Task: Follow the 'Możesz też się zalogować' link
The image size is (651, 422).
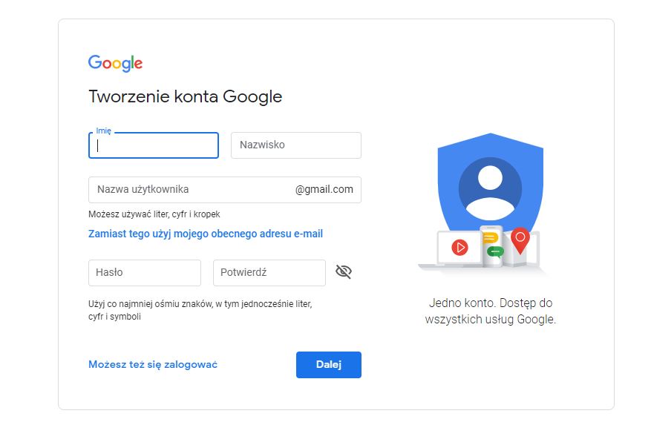Action: click(x=153, y=364)
